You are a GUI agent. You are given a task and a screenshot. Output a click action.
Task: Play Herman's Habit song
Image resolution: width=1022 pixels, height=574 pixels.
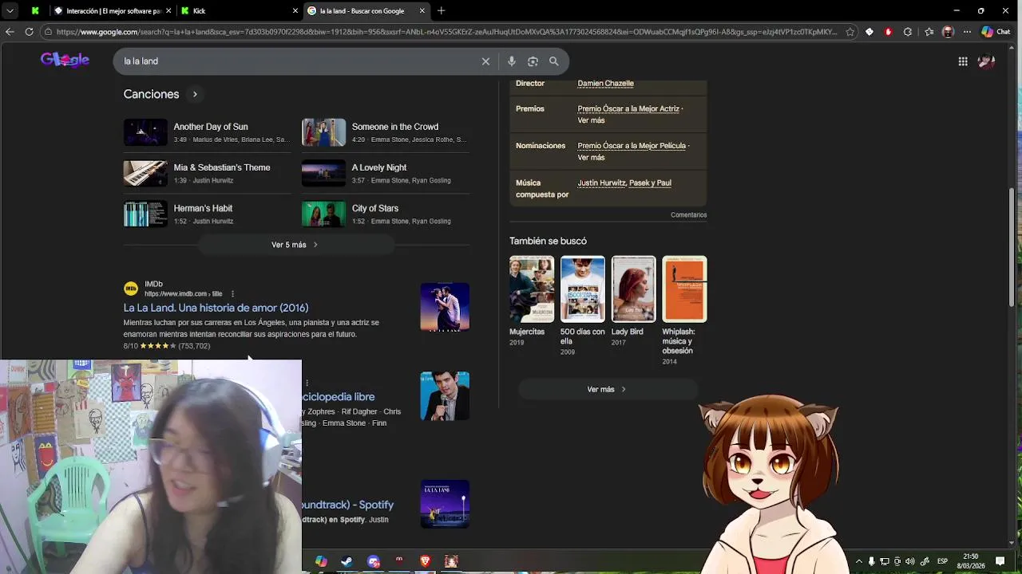[x=207, y=214]
